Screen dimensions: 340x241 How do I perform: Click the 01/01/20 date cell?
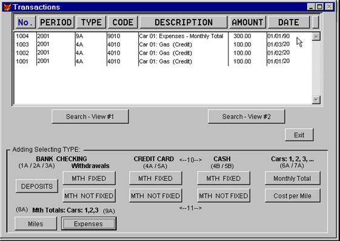click(279, 61)
